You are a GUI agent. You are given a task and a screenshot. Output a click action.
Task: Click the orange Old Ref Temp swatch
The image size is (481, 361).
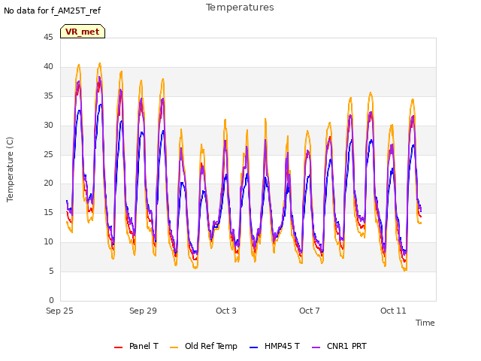[174, 347]
